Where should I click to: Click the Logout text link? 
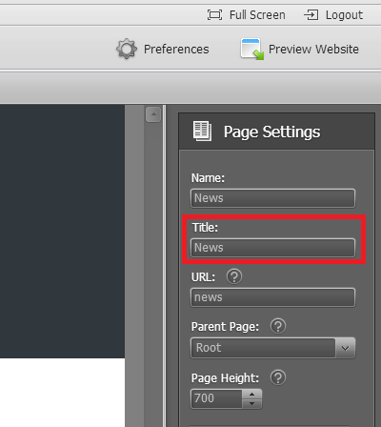(x=344, y=15)
